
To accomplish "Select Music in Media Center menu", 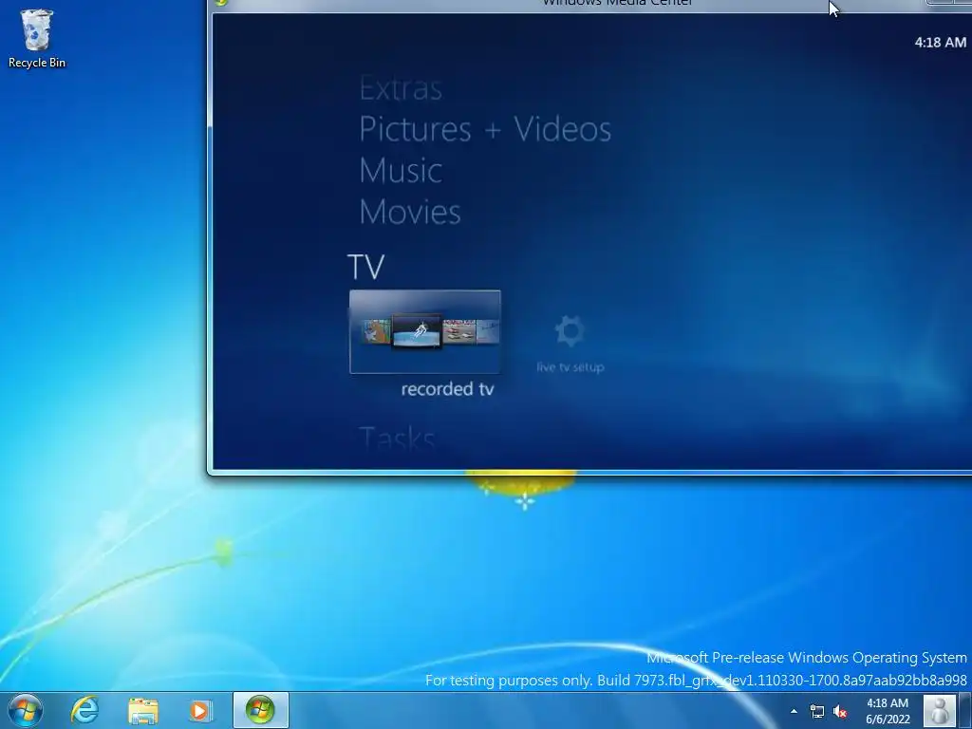I will coord(401,171).
